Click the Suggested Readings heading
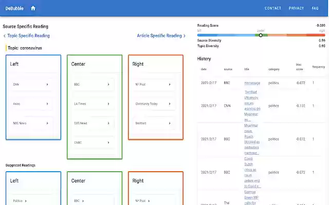The height and width of the screenshot is (205, 329). (21, 165)
